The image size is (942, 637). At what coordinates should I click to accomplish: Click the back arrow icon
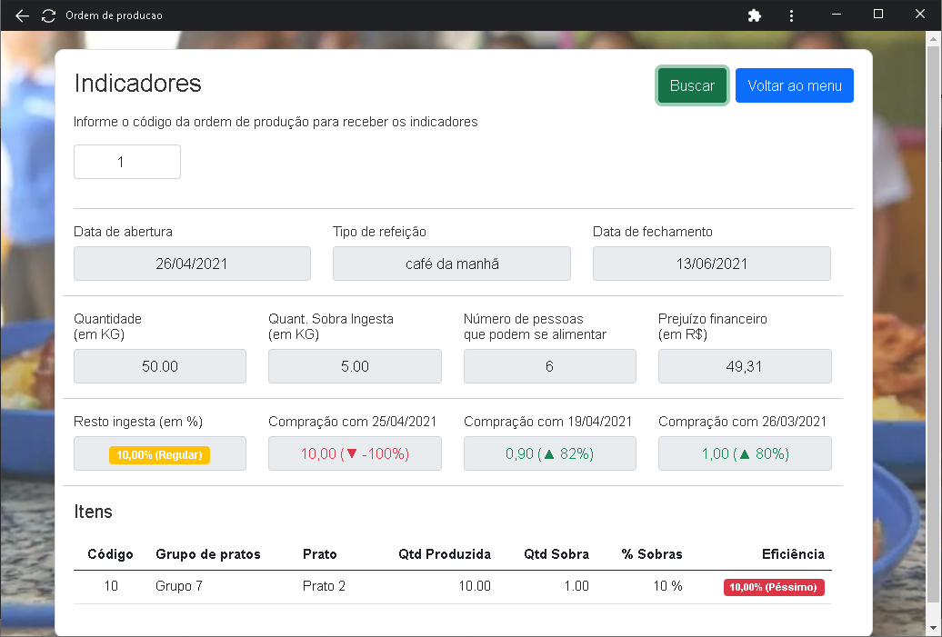point(23,15)
